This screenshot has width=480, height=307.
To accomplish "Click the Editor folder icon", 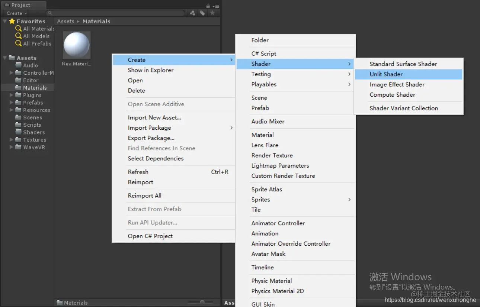I will 18,80.
